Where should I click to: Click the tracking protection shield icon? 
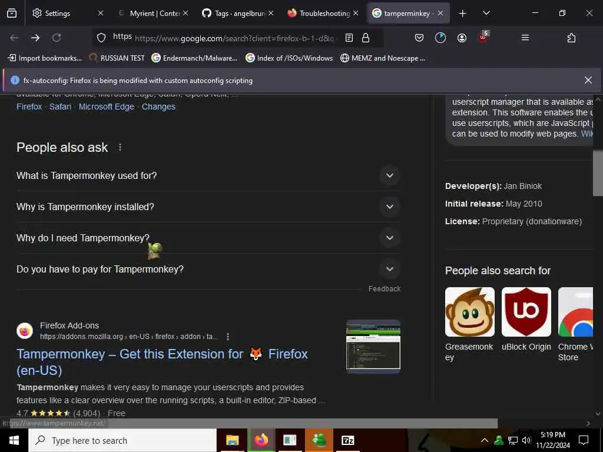coord(101,38)
